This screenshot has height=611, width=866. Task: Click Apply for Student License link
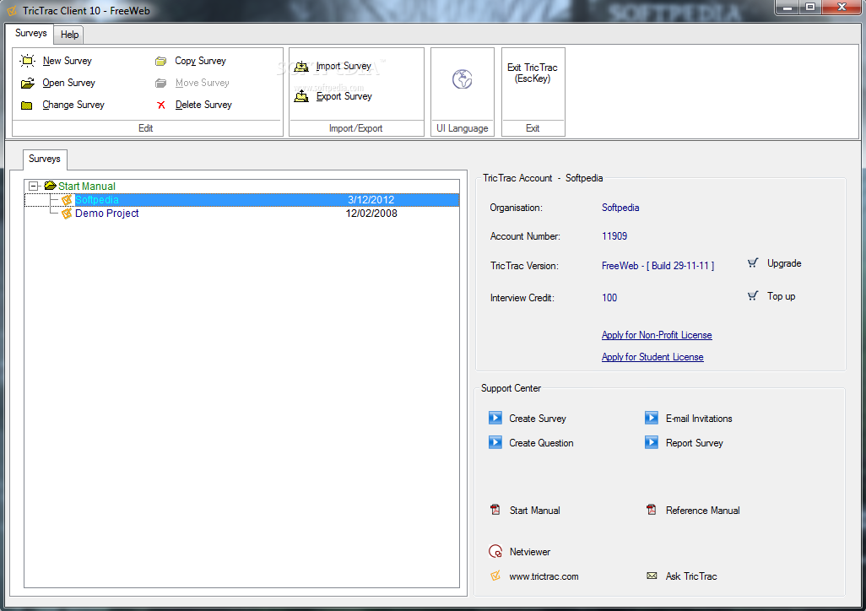point(652,357)
